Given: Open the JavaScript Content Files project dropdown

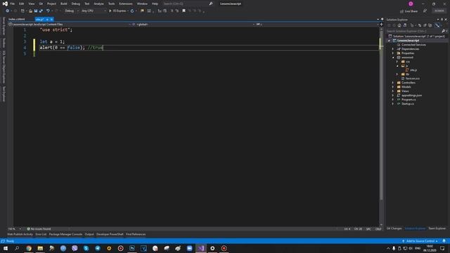Looking at the screenshot, I should coord(70,25).
